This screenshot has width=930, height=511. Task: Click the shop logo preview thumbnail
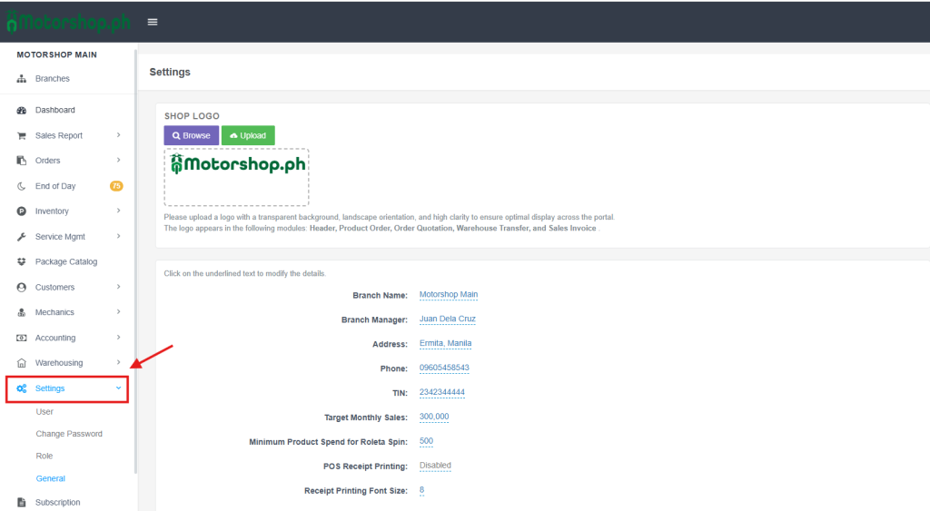tap(236, 176)
